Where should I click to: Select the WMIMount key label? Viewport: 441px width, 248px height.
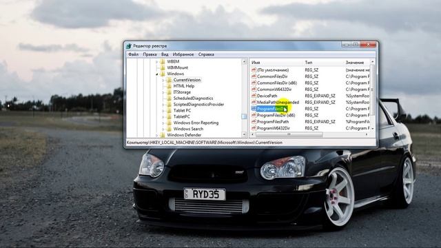178,68
